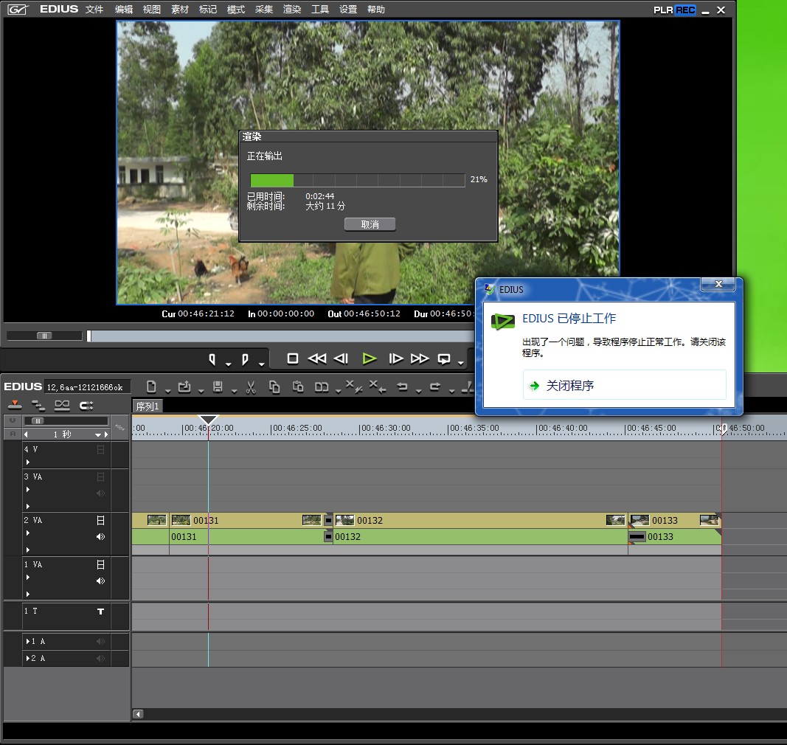The width and height of the screenshot is (787, 745).
Task: Click the Ripple Delete icon
Action: point(378,387)
